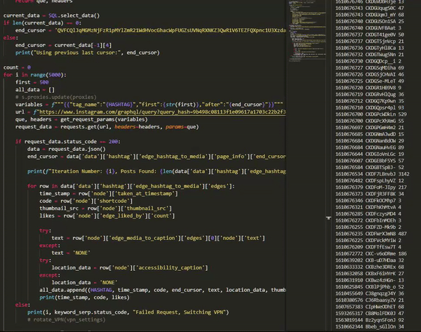Click the 'if len(current_data) == 0:' line
421x332 pixels.
point(42,23)
